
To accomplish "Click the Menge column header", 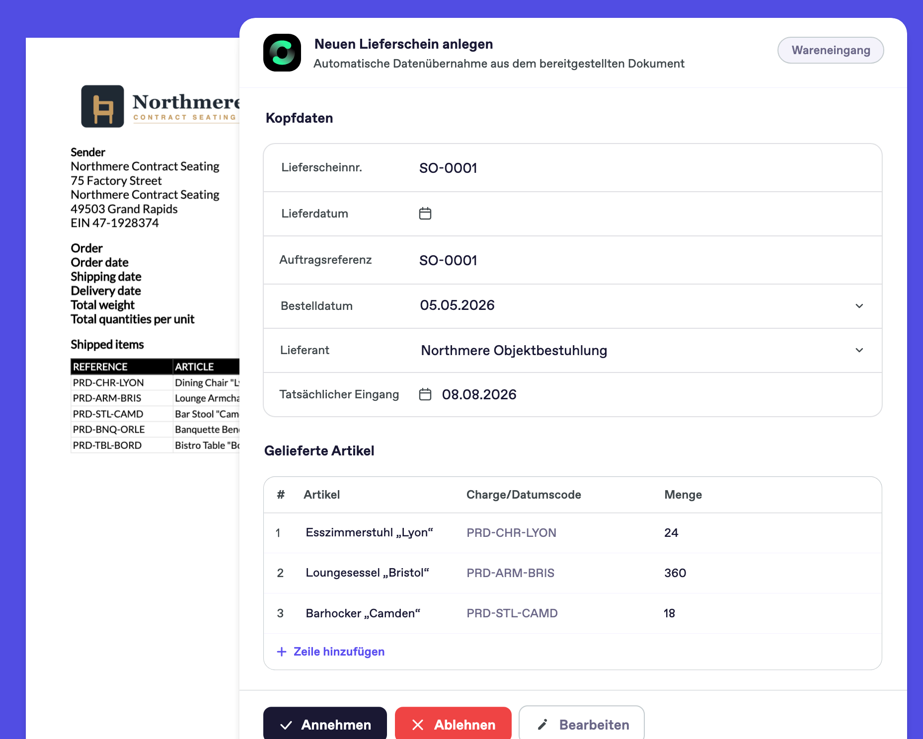I will coord(683,495).
